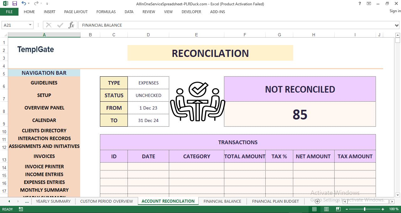Click the Save icon in quick access toolbar

coord(15,3)
